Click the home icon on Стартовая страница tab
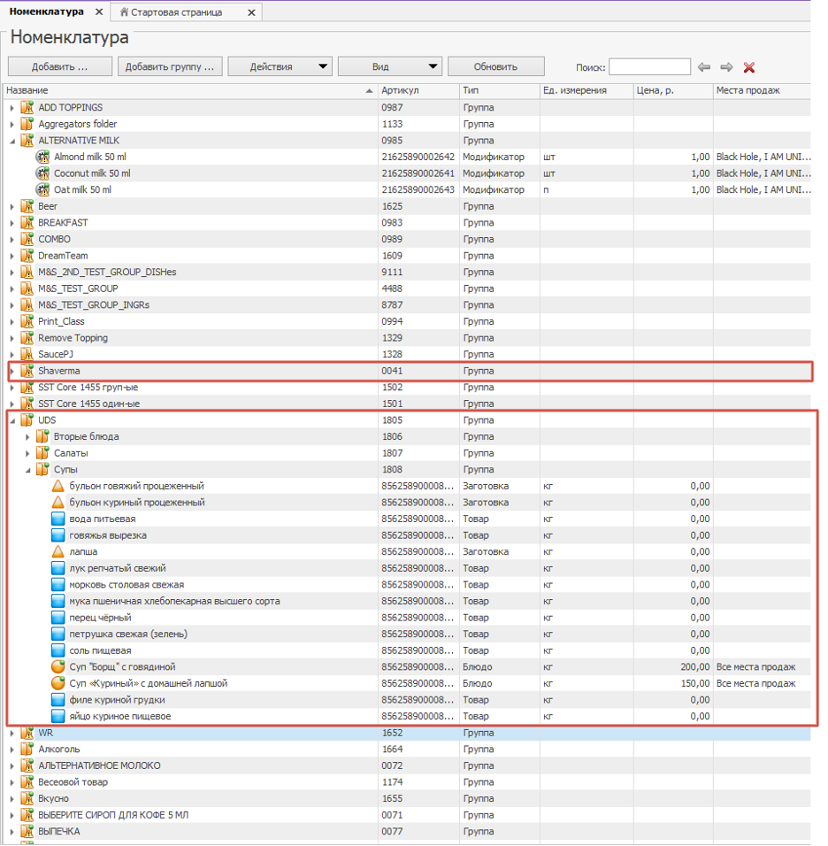 tap(124, 12)
